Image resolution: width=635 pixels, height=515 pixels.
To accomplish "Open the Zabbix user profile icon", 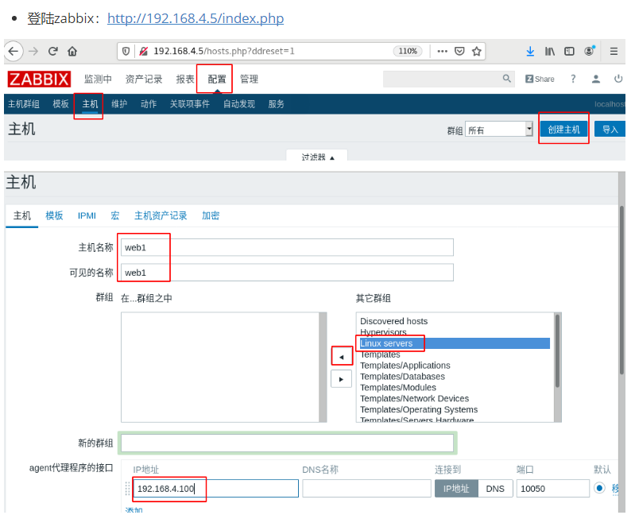I will click(596, 79).
